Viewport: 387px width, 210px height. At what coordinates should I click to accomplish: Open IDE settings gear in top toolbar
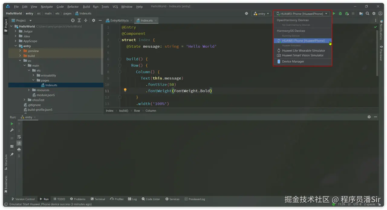374,14
